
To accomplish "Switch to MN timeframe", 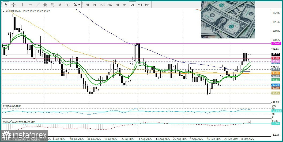I will (x=147, y=5).
